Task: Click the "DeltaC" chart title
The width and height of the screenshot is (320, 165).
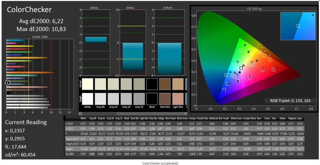Action: (x=130, y=8)
